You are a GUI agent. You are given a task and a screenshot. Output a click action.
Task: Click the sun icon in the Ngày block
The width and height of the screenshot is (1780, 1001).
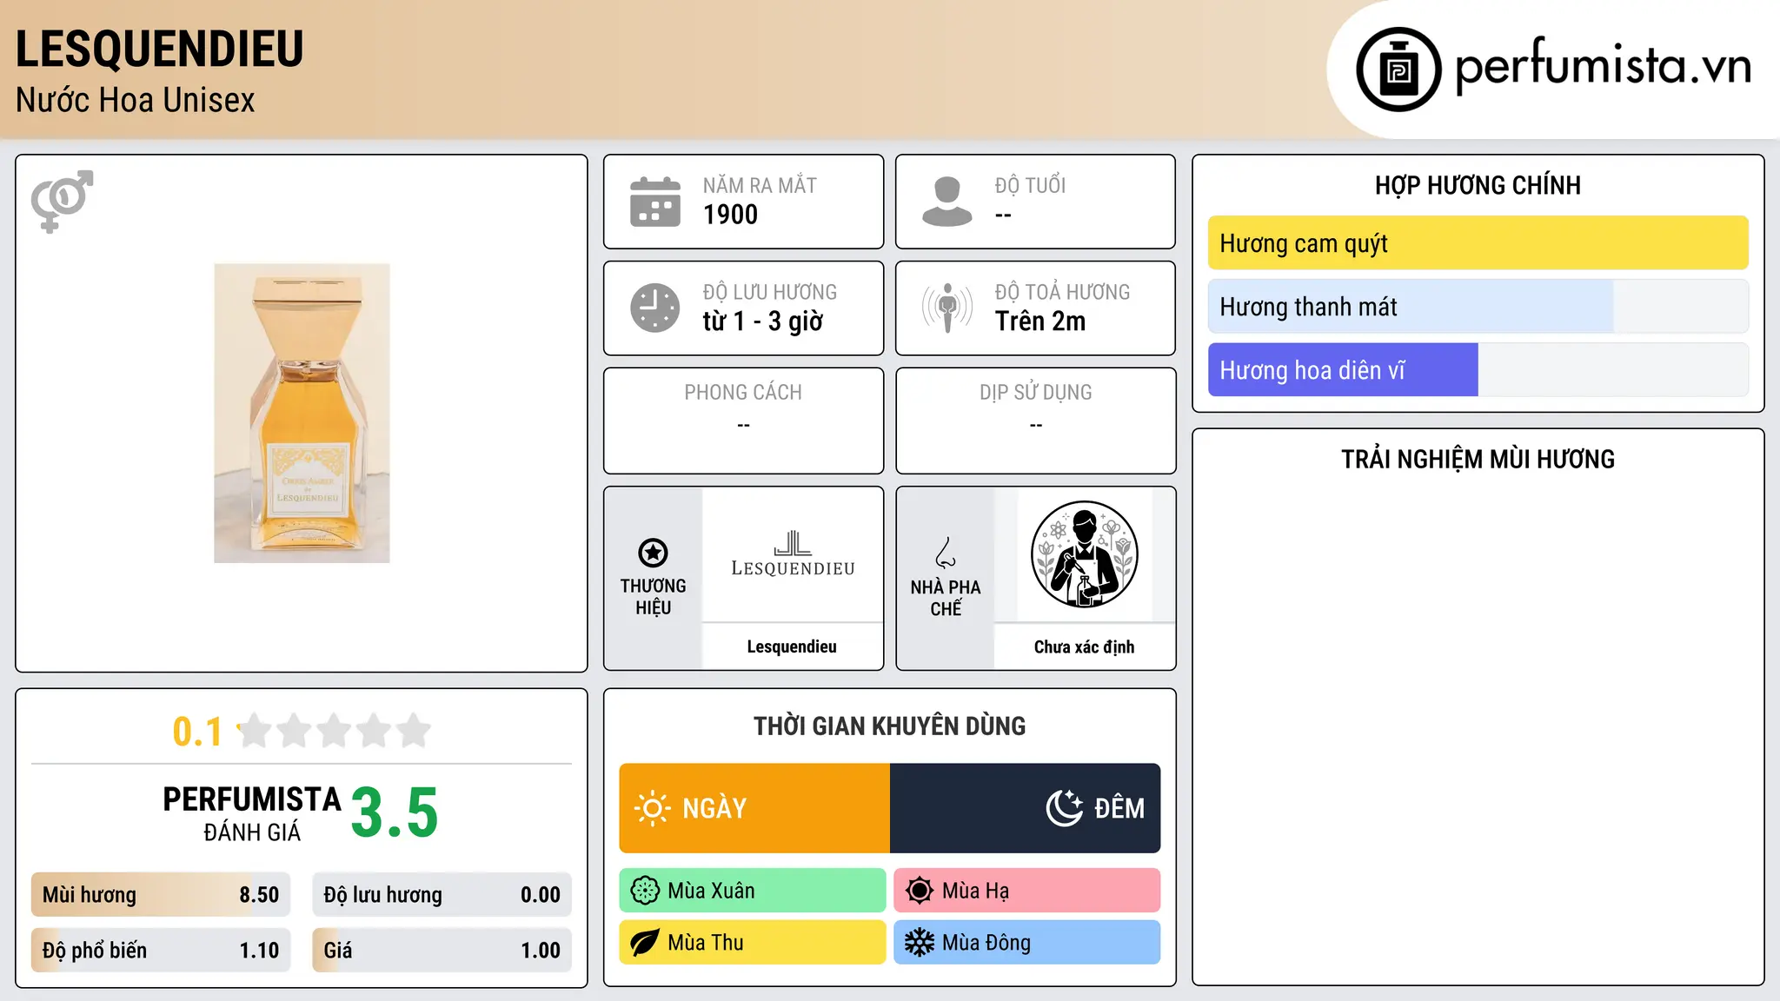pos(652,808)
